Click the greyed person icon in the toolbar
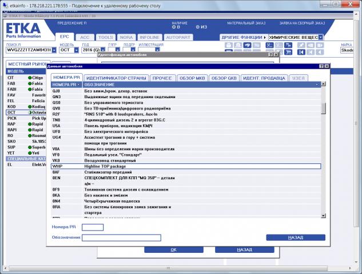This screenshot has height=274, width=362. [x=238, y=45]
